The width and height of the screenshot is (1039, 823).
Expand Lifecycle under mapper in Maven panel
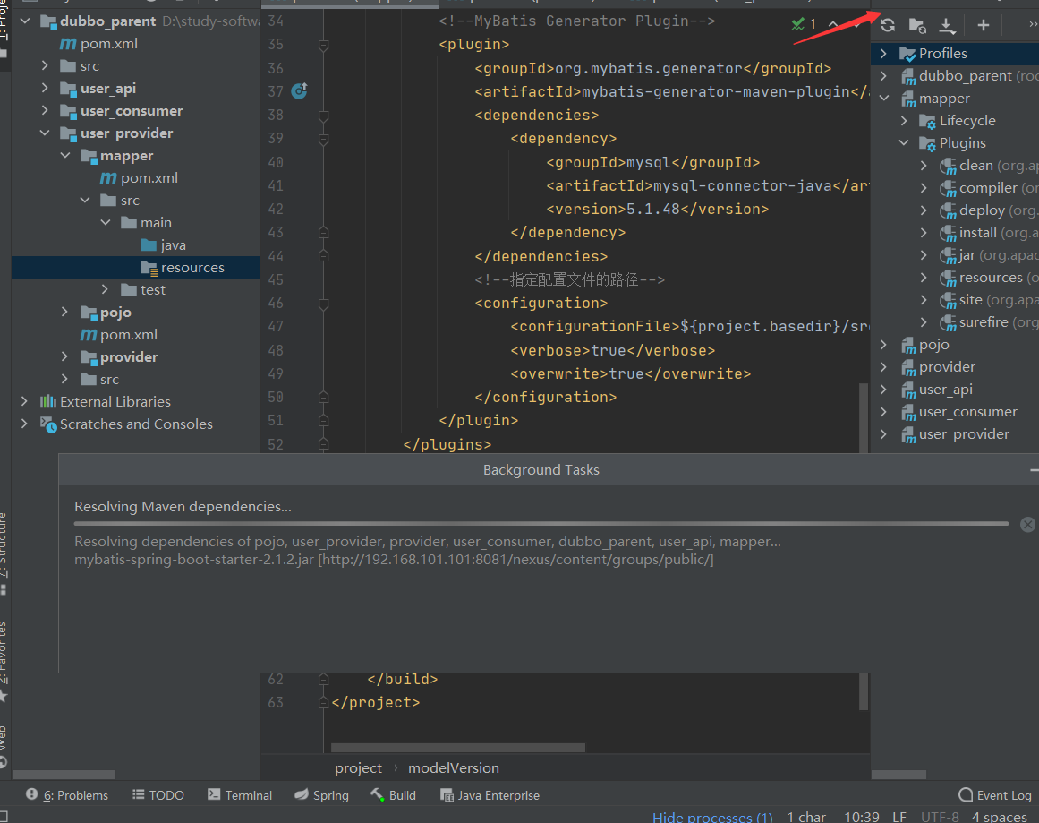click(905, 121)
